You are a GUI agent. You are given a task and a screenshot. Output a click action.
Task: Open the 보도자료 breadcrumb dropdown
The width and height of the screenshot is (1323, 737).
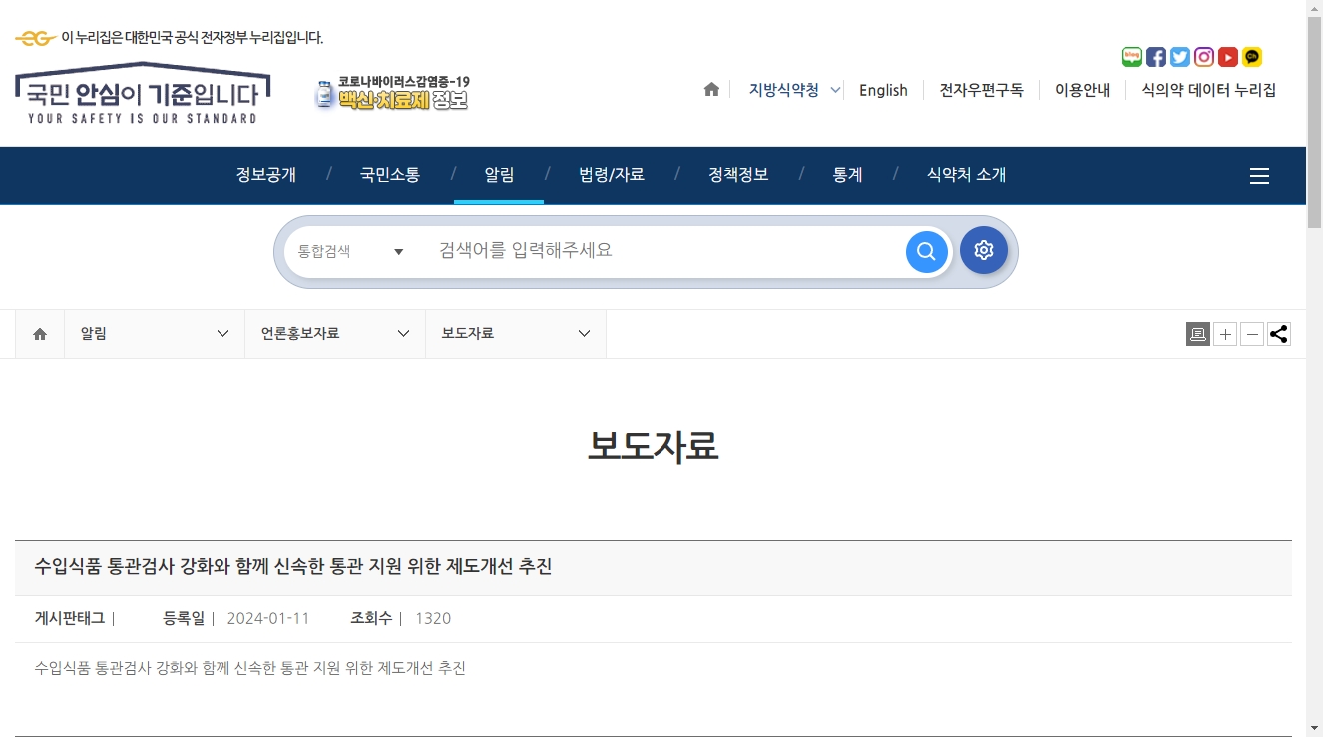coord(516,334)
